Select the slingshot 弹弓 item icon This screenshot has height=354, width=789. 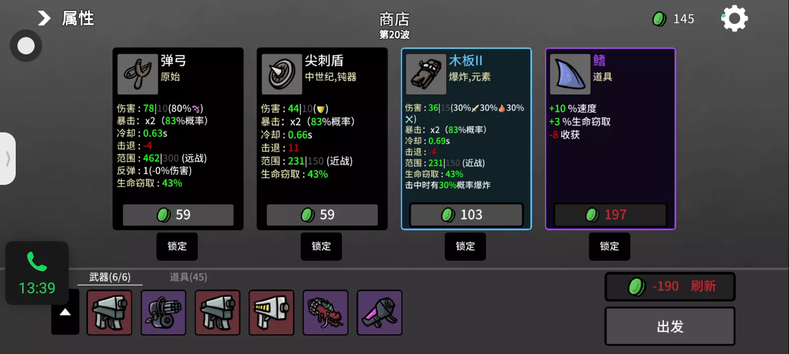[x=138, y=74]
